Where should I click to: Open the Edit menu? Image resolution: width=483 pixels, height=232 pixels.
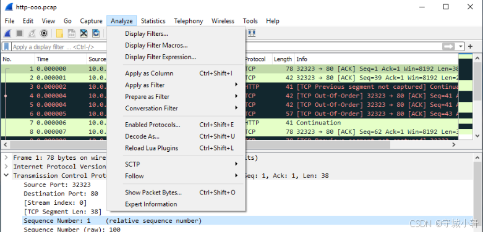28,21
